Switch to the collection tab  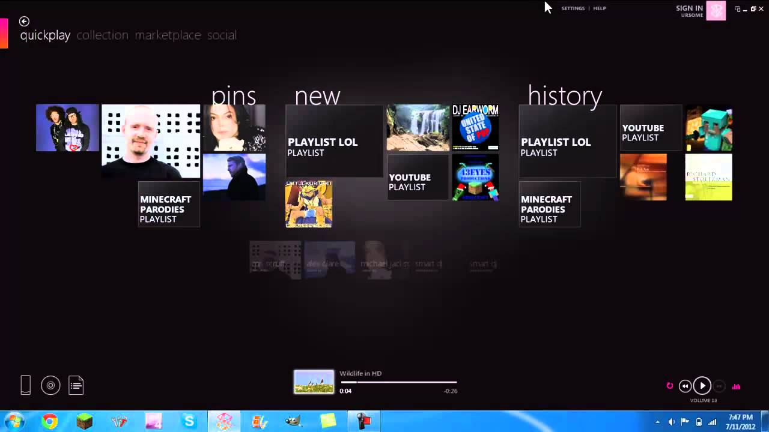click(102, 35)
